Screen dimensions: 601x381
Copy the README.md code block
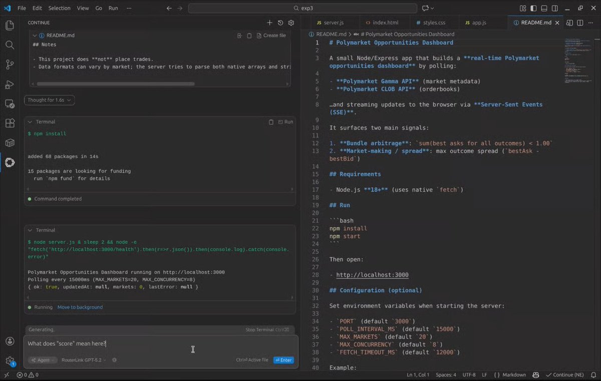pyautogui.click(x=249, y=36)
